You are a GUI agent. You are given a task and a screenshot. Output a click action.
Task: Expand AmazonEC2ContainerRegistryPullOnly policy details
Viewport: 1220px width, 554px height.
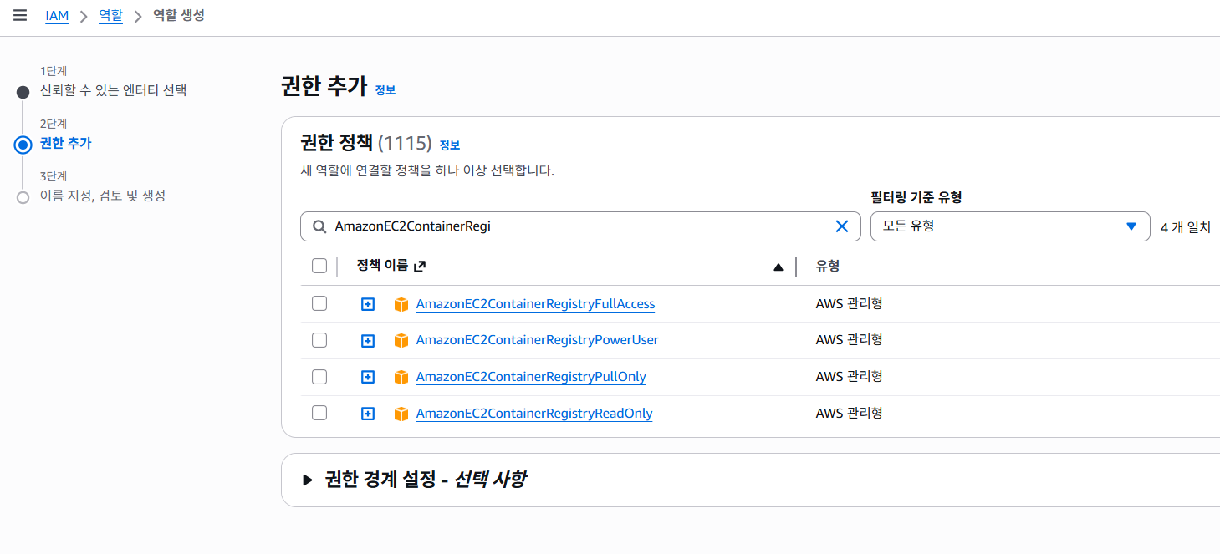click(368, 377)
